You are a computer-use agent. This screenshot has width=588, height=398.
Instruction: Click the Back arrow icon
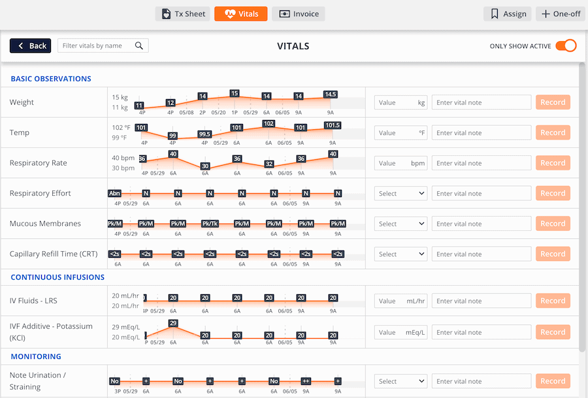[21, 46]
